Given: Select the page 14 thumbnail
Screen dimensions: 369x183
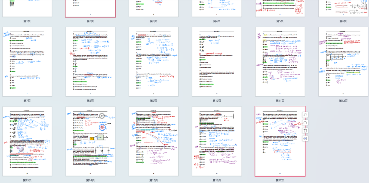Looking at the screenshot, I should [90, 141].
